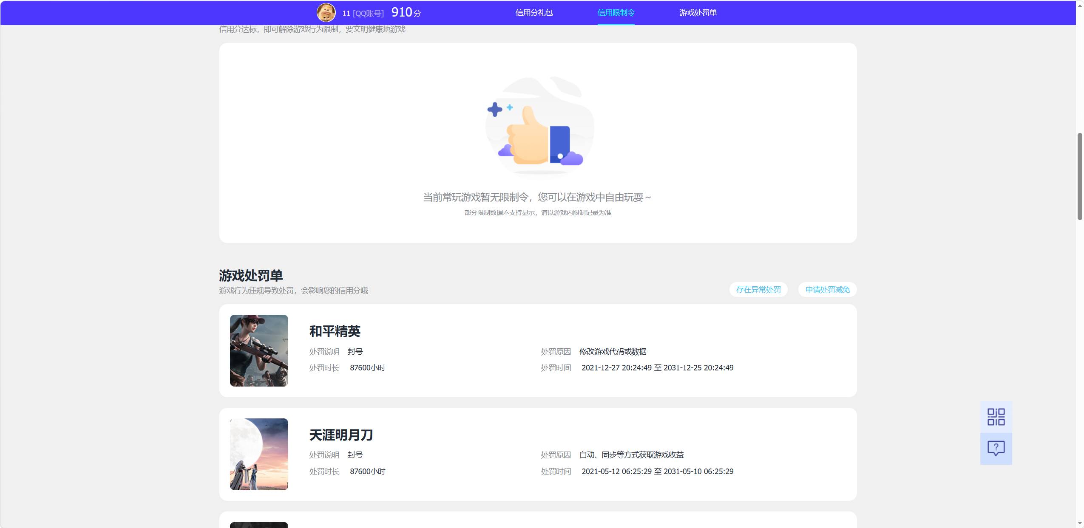Open the 天涯明月刀 game cover image
1084x528 pixels.
pyautogui.click(x=259, y=454)
